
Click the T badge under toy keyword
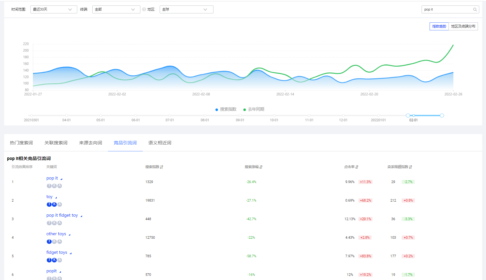49,204
